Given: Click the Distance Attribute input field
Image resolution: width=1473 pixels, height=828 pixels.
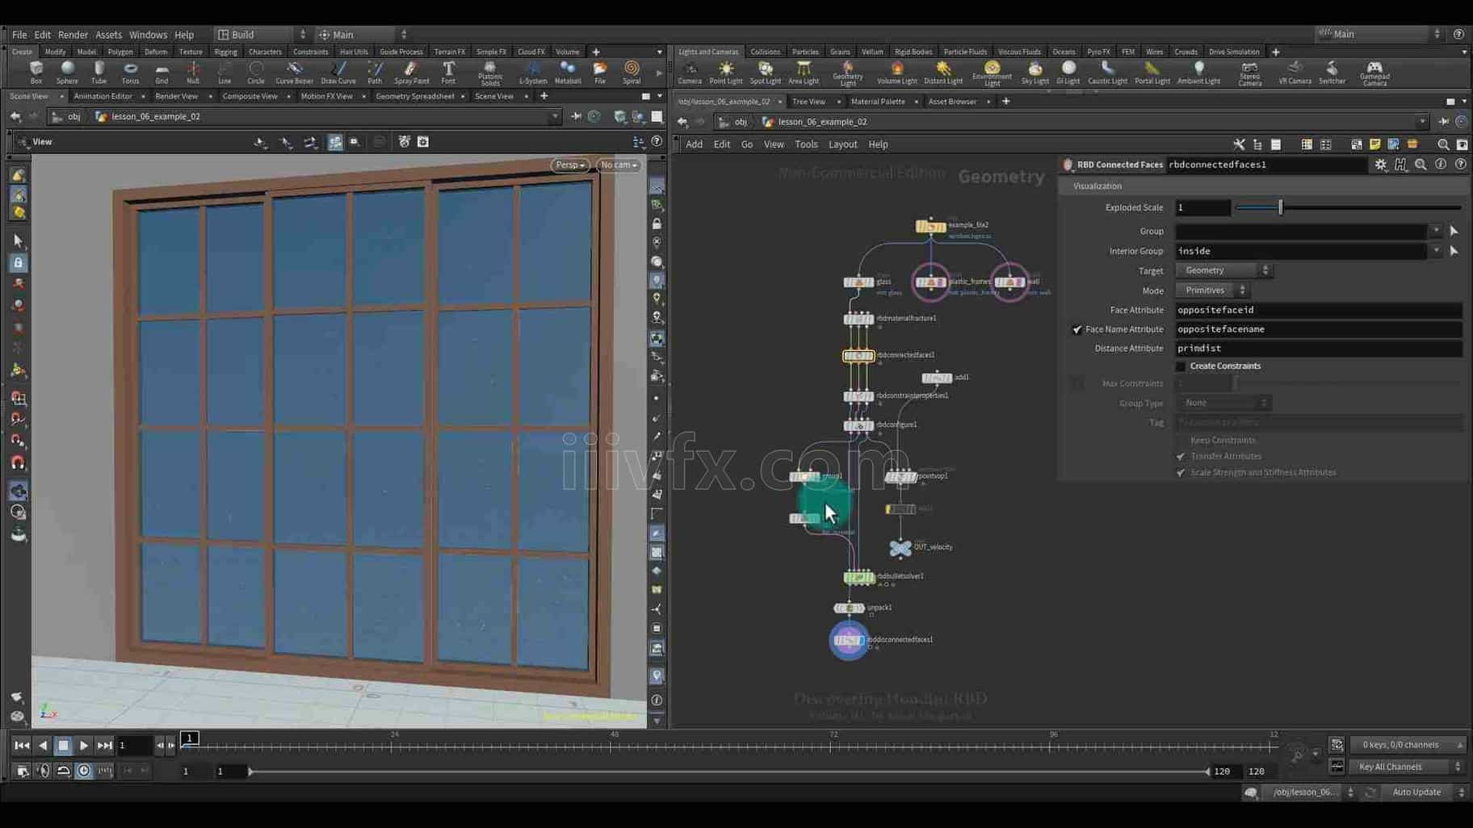Looking at the screenshot, I should point(1318,349).
